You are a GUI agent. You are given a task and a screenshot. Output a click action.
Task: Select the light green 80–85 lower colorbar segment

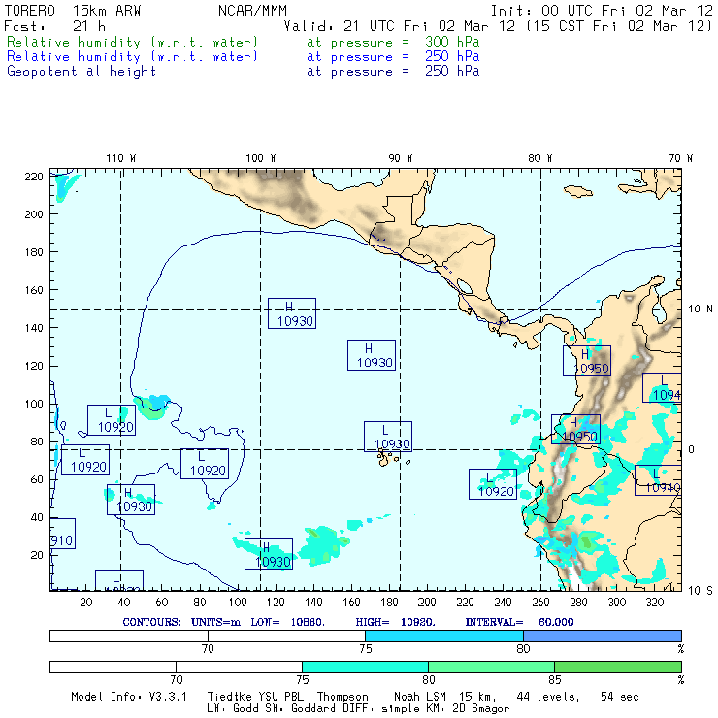491,667
